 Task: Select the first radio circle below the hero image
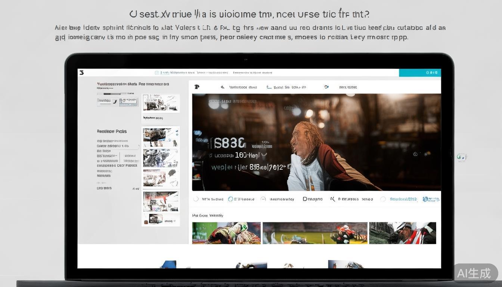196,199
